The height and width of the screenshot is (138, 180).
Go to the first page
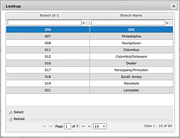(44, 126)
